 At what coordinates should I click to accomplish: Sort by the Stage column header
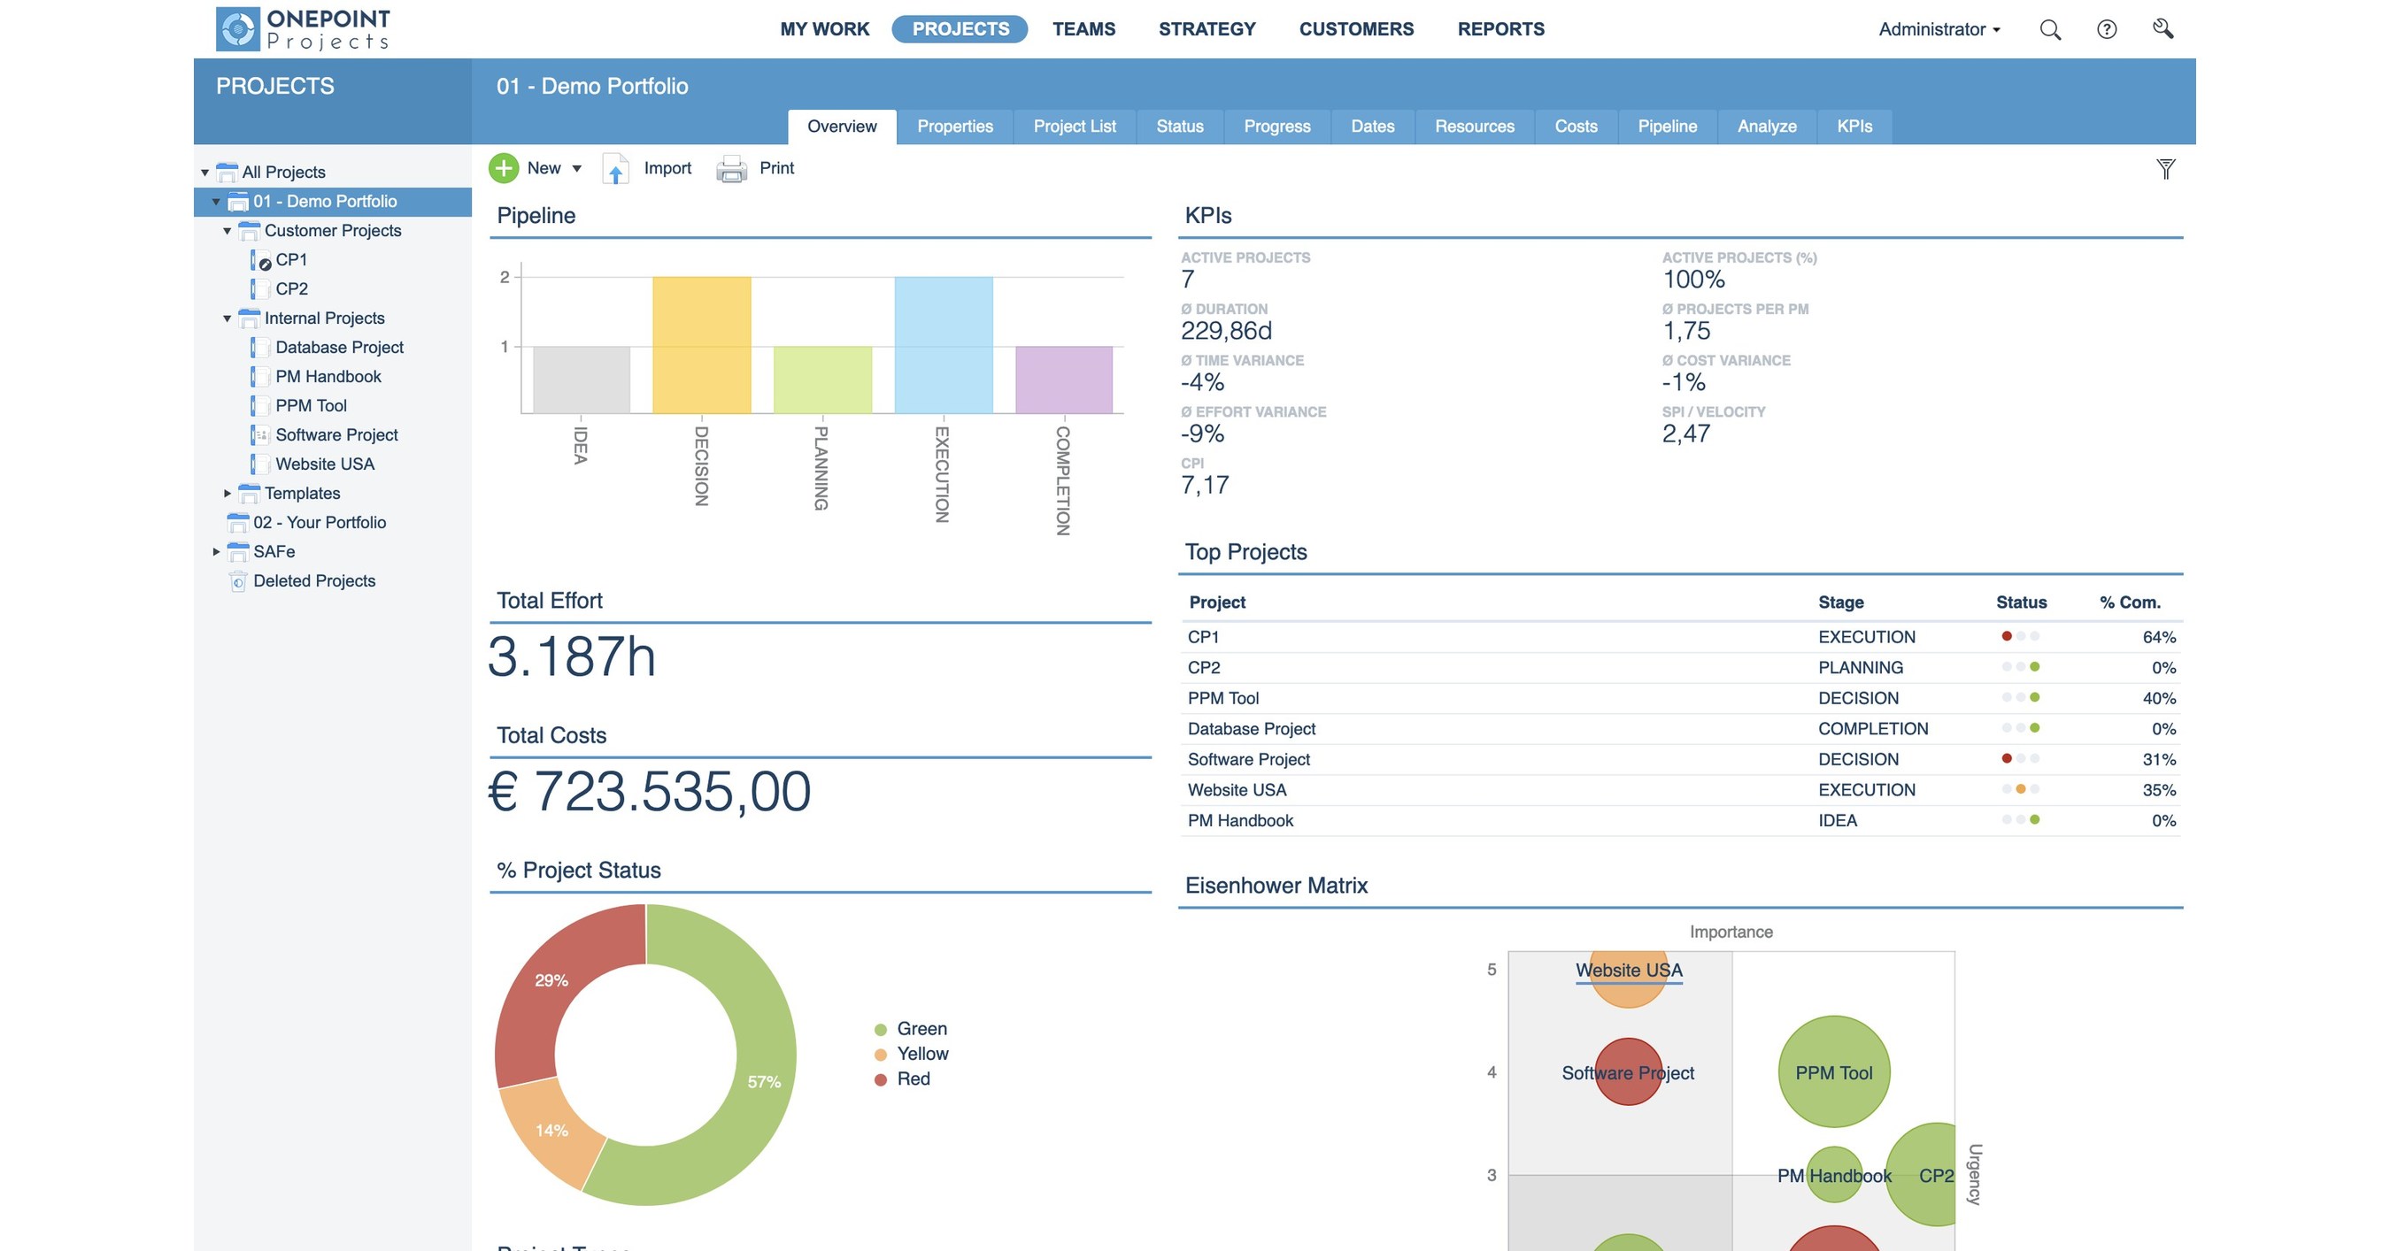1841,602
